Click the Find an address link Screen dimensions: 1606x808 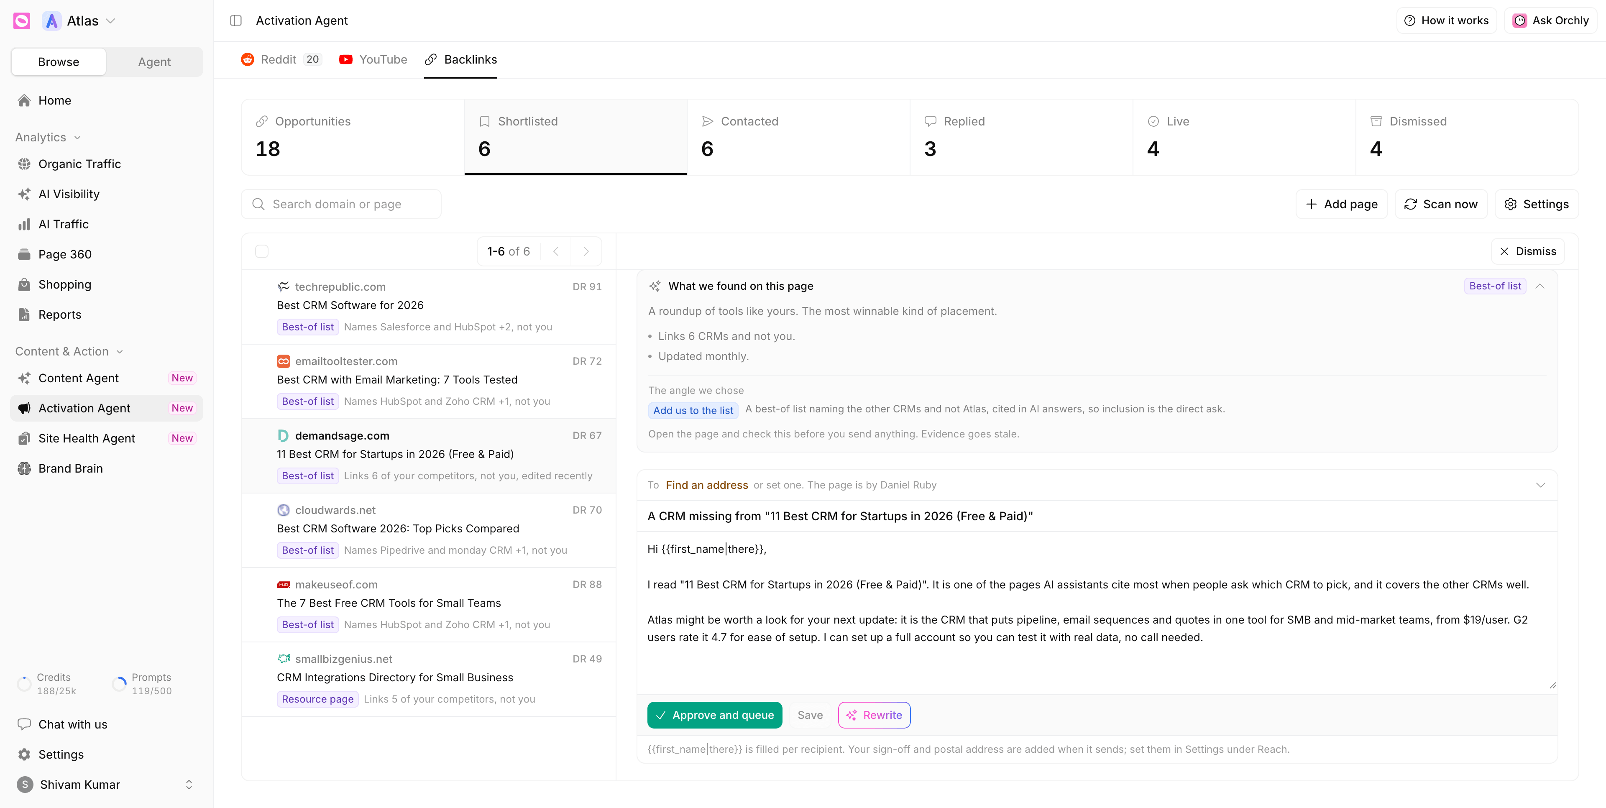(706, 485)
